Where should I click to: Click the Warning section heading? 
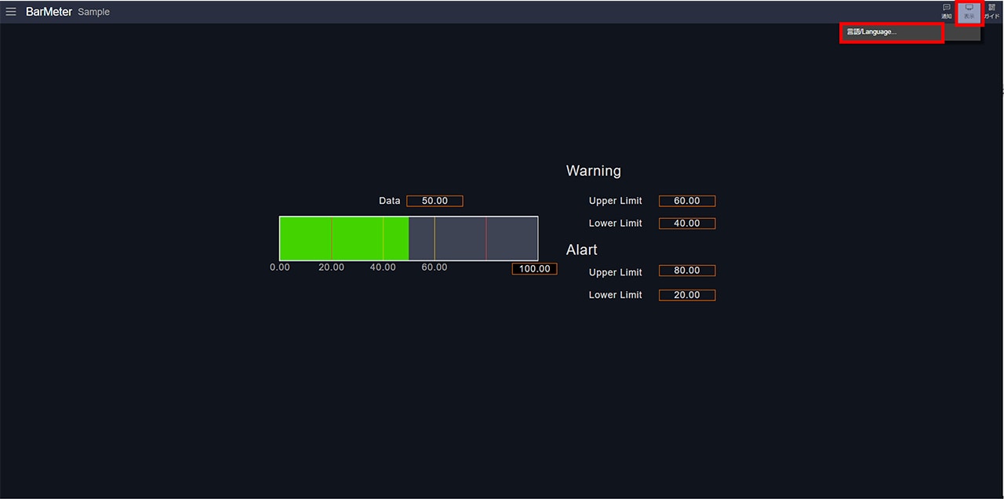pos(593,171)
